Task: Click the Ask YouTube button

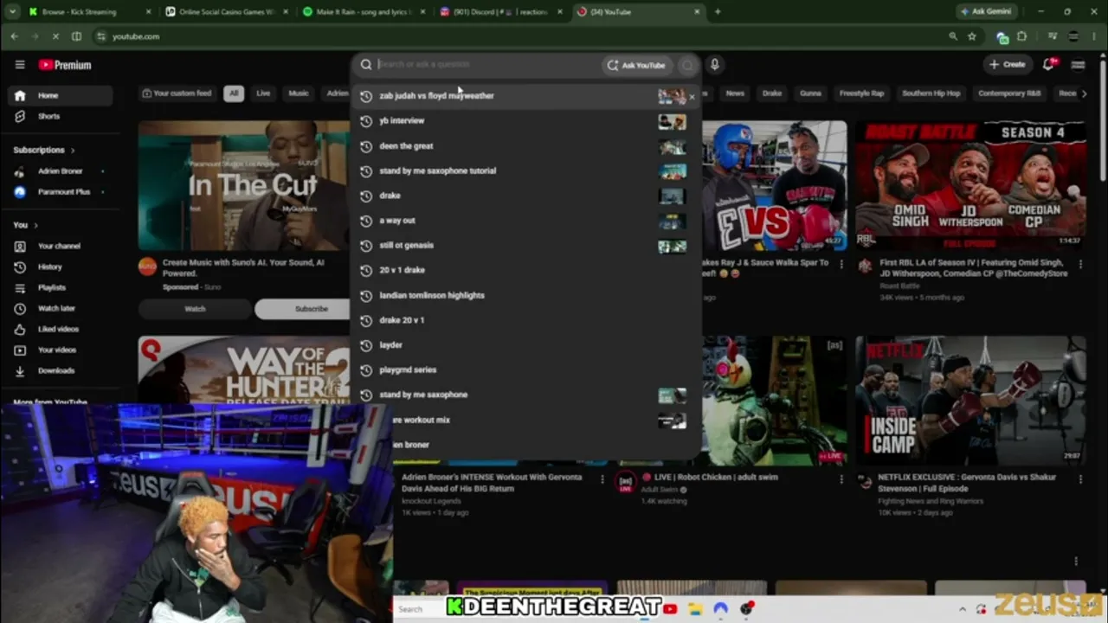Action: 636,65
